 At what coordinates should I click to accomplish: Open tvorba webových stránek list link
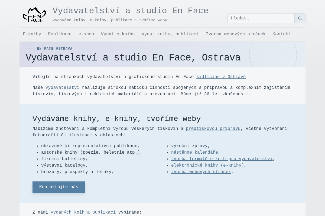pos(201,172)
